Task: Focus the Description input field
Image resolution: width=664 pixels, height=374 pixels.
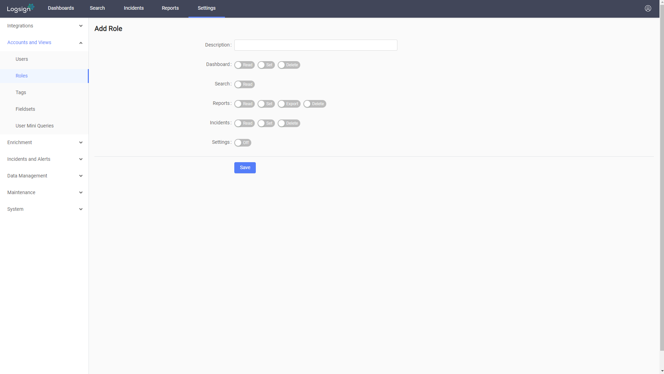Action: 316,45
